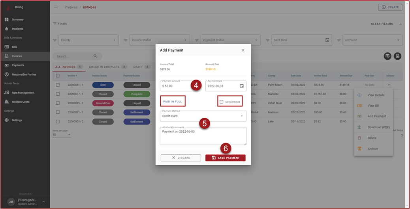Click the Additional comments text area
This screenshot has width=410, height=209.
click(203, 136)
